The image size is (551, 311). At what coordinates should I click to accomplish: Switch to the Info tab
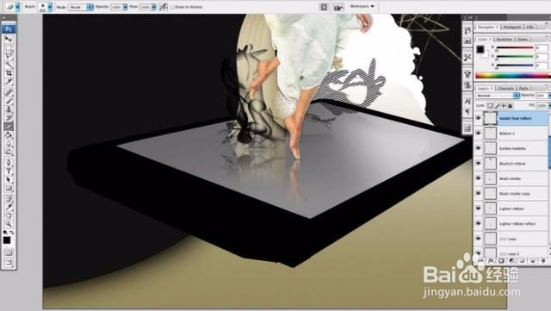pyautogui.click(x=530, y=27)
